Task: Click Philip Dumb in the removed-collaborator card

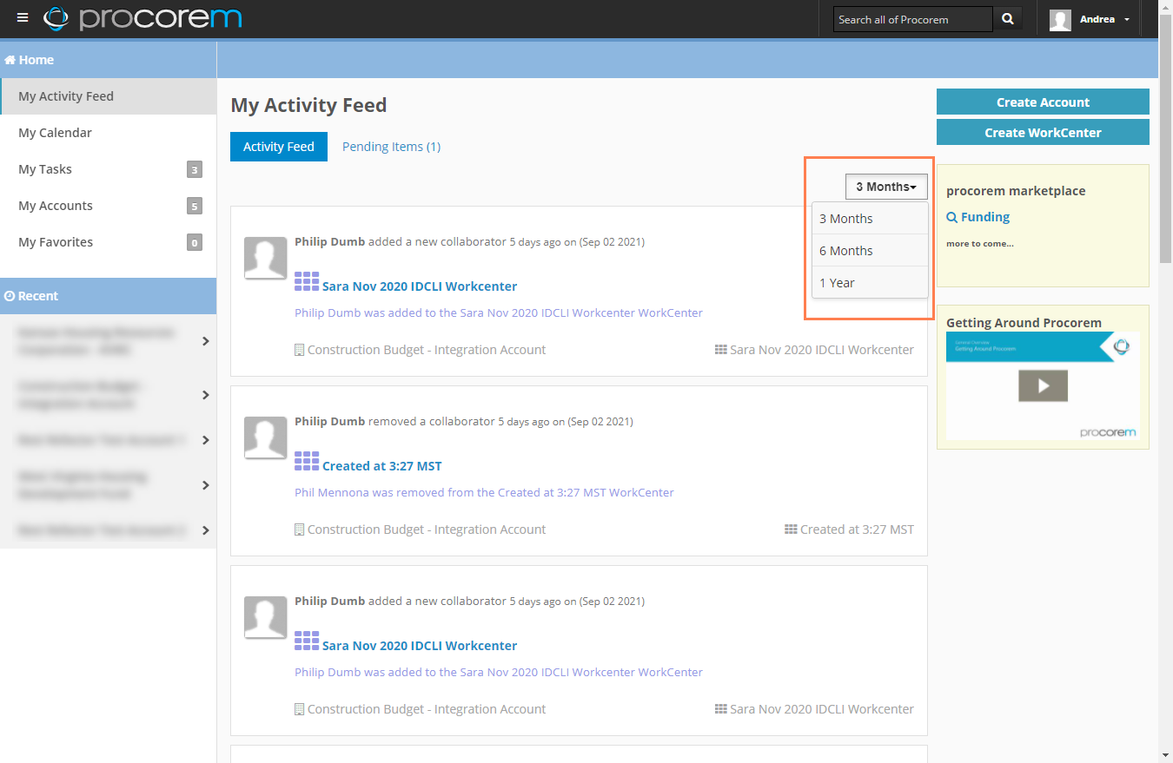Action: point(329,422)
